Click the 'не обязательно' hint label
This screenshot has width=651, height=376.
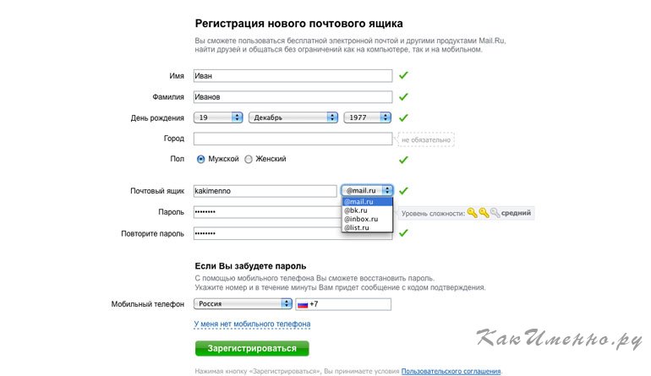(426, 140)
